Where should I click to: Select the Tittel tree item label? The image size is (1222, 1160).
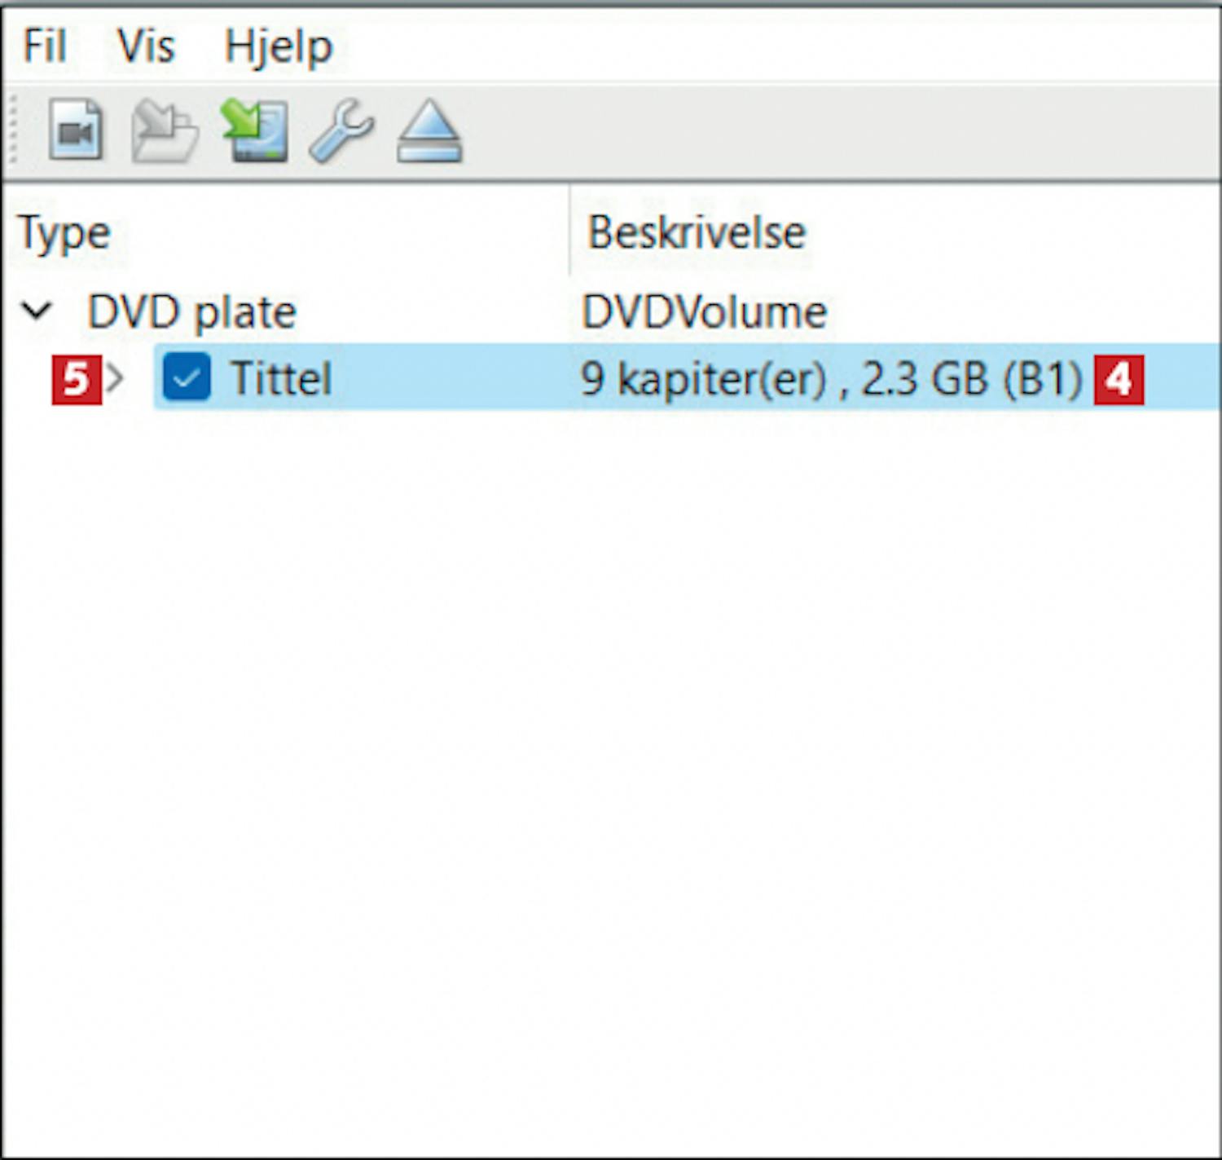[281, 378]
